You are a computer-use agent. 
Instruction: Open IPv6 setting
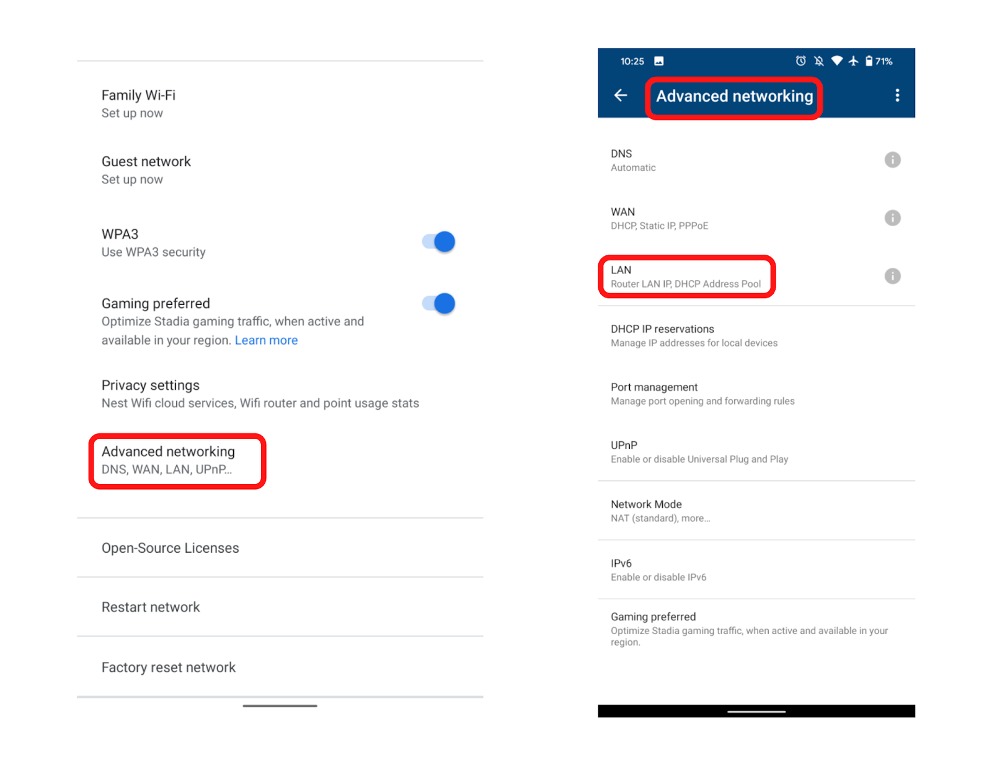(x=756, y=570)
